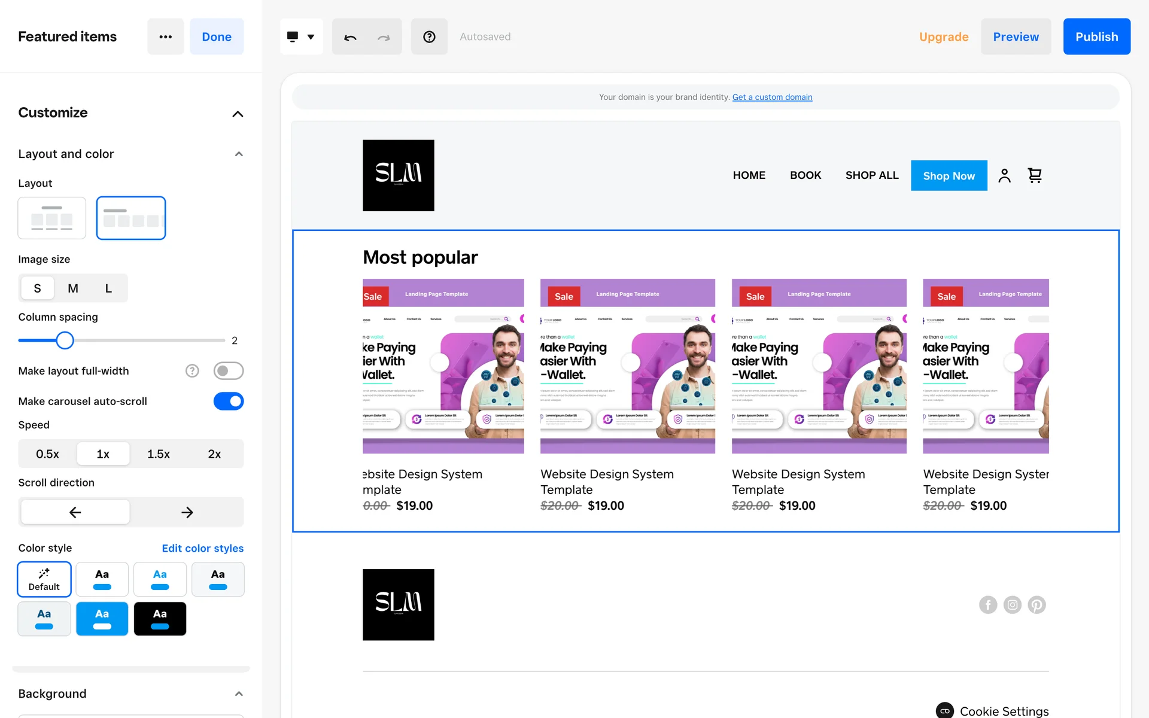Enable Make layout full-width toggle
The image size is (1149, 718).
click(x=228, y=371)
